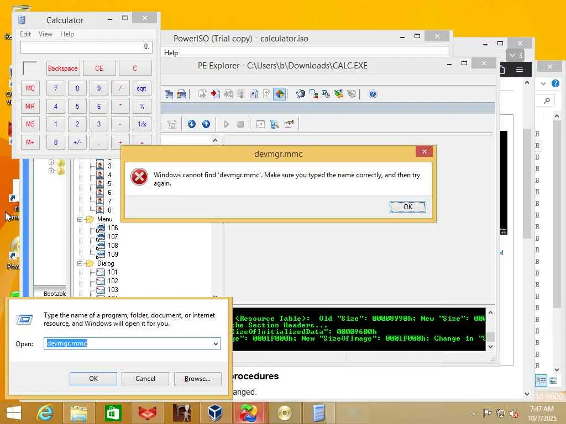Click the gray window-layout icon in second toolbar

coord(260,124)
